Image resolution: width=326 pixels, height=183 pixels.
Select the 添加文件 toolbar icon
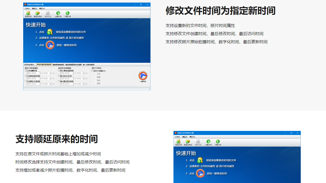tap(28, 14)
